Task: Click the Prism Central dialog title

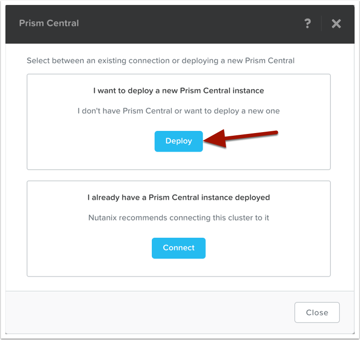Action: (49, 23)
